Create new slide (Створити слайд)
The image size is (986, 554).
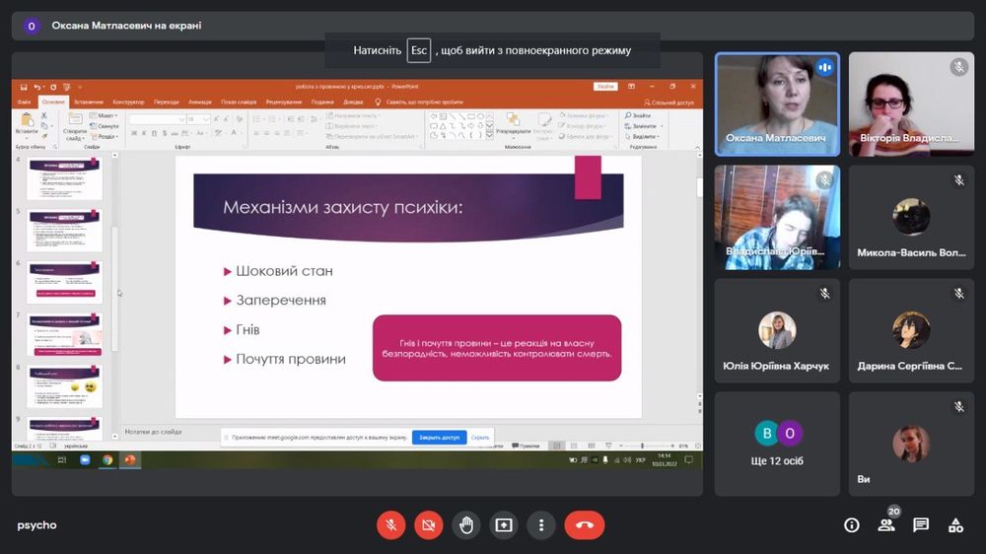coord(75,127)
